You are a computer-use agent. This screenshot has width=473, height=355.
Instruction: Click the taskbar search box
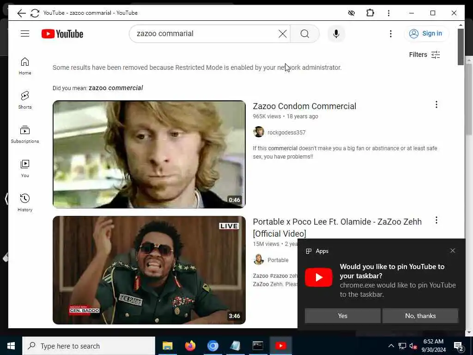[89, 346]
